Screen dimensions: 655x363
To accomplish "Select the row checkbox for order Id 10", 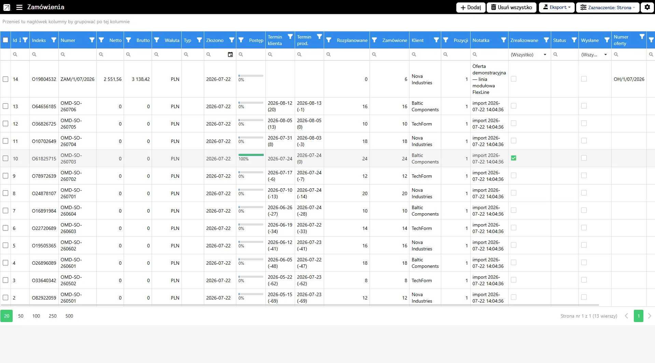I will point(5,159).
